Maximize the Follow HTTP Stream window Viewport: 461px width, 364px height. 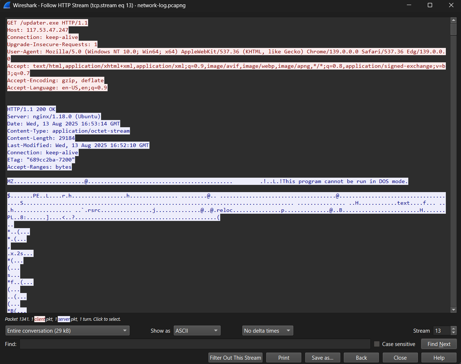click(430, 5)
